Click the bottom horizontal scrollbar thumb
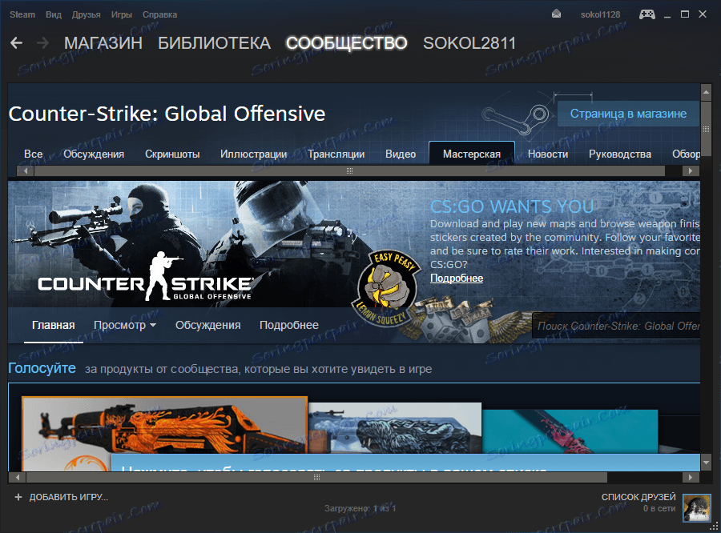 point(316,478)
